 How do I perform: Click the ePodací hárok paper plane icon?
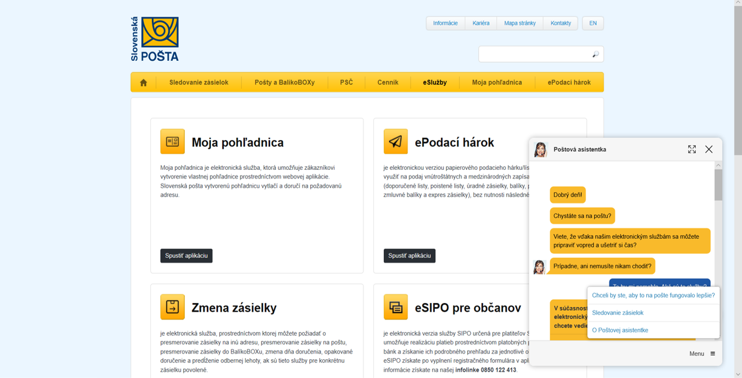tap(395, 141)
